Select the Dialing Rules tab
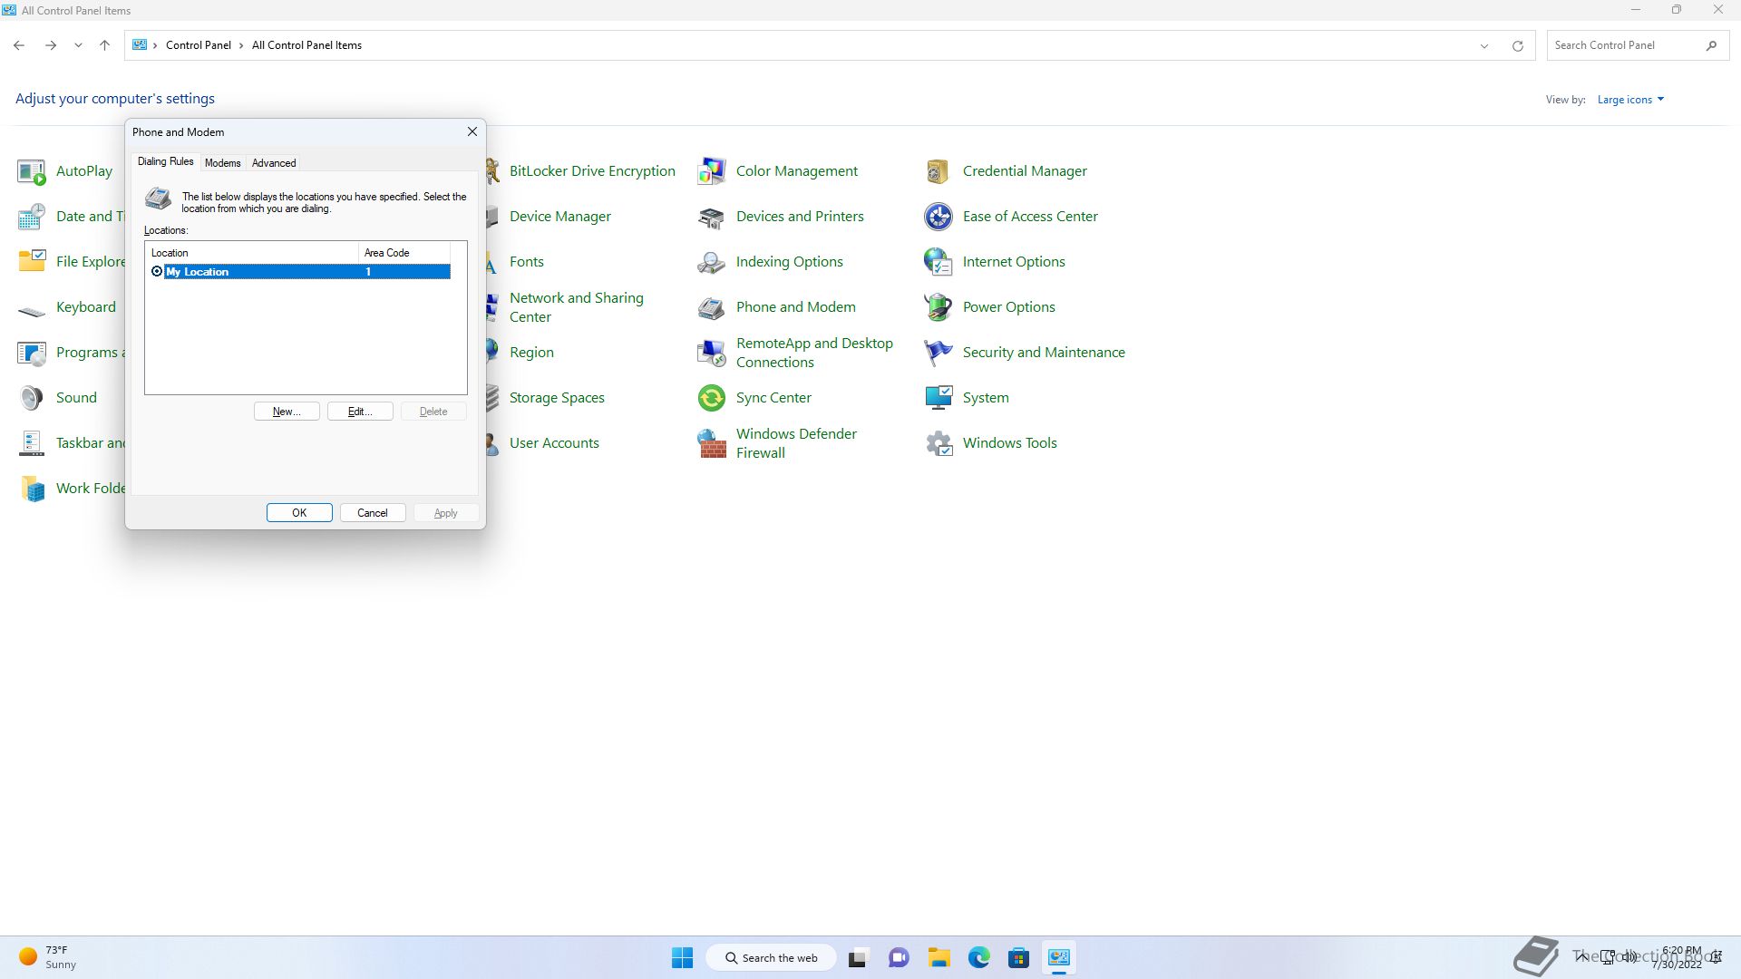 click(165, 161)
